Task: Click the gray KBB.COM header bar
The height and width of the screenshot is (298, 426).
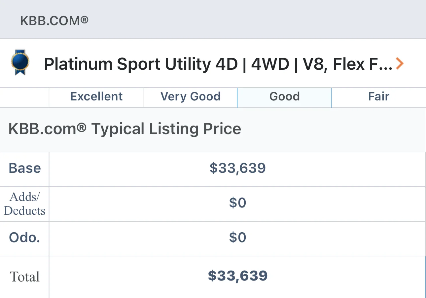Action: click(213, 19)
